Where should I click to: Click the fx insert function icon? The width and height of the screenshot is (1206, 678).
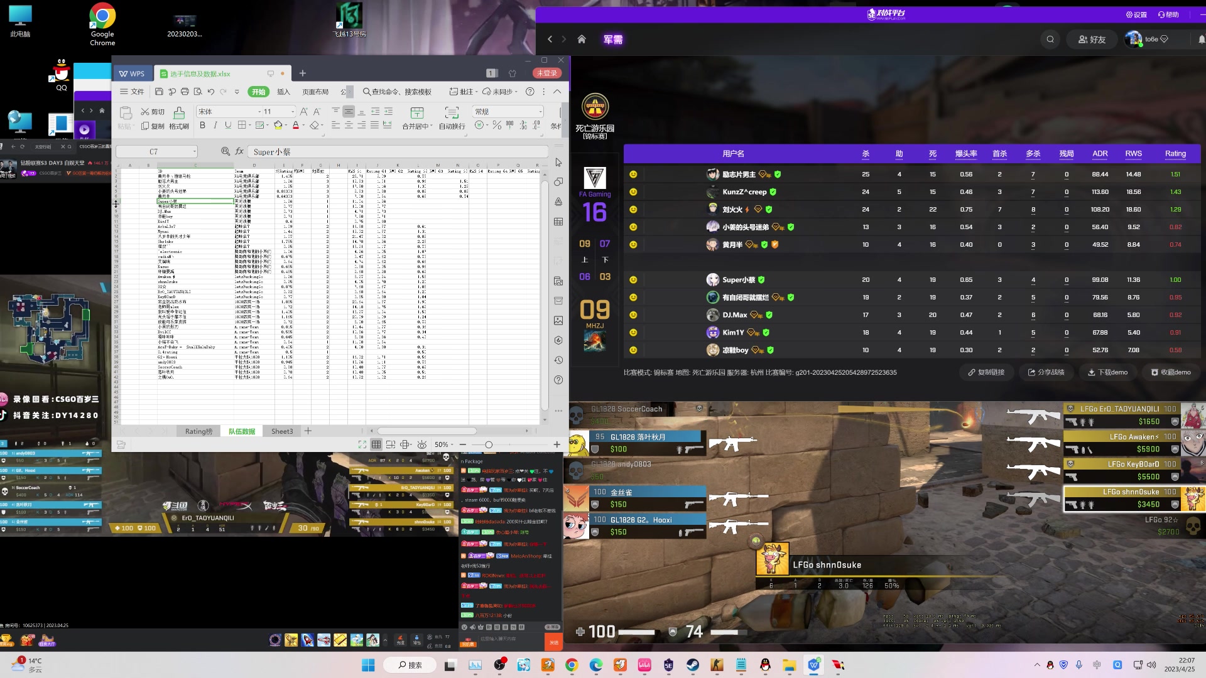(x=239, y=151)
